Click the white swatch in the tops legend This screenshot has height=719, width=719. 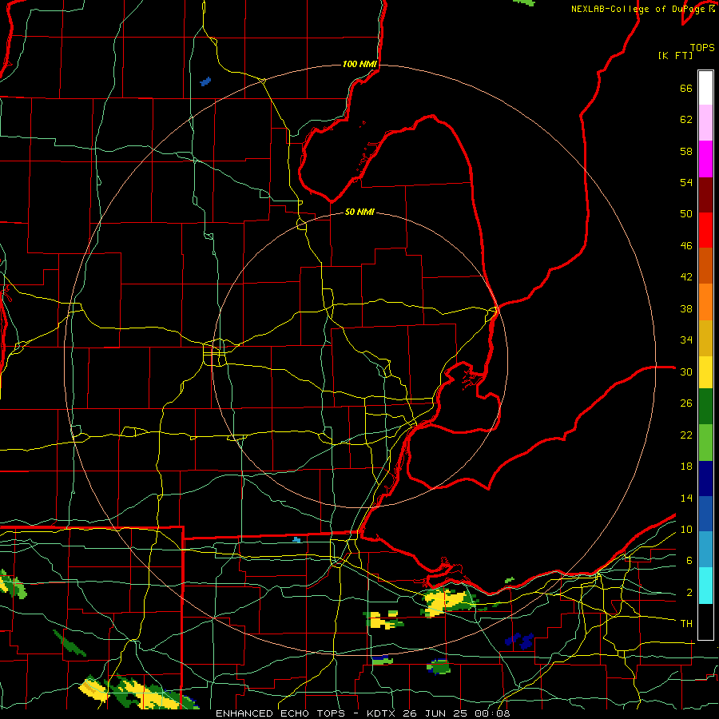(x=705, y=88)
